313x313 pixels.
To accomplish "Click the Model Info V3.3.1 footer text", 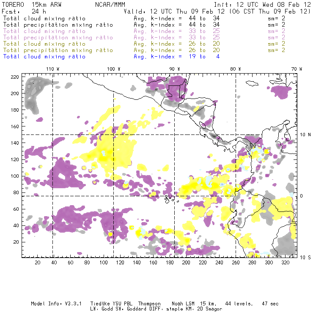I will (56, 304).
